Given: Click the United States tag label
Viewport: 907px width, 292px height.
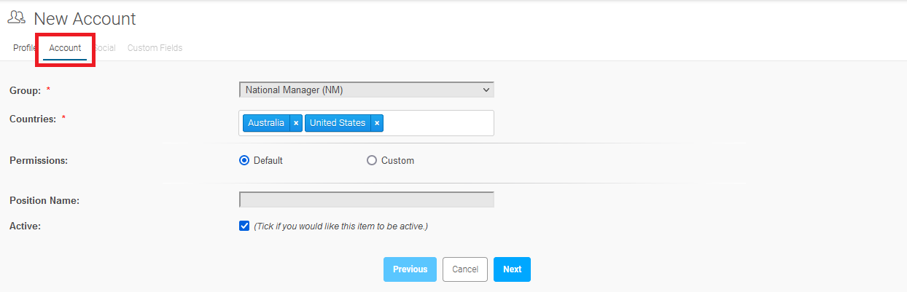Looking at the screenshot, I should 338,123.
